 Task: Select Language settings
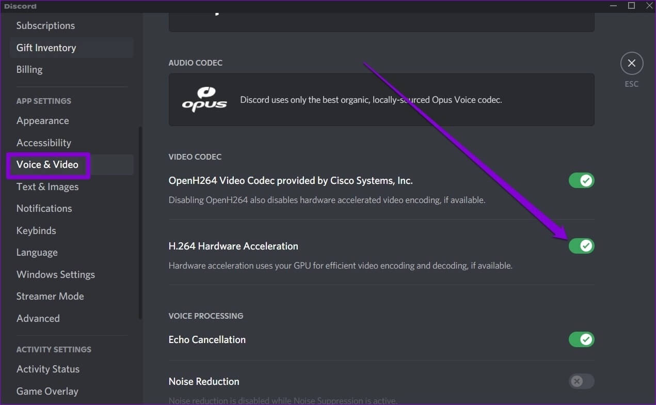click(x=71, y=252)
